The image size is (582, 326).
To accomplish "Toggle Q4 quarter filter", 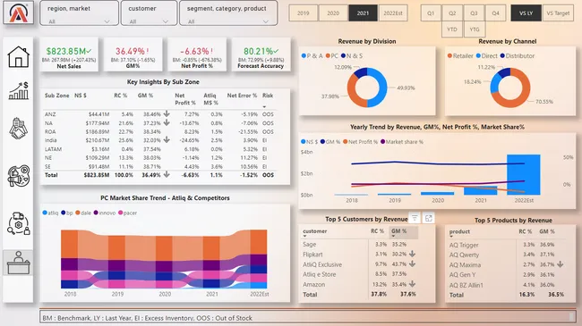I will click(x=495, y=13).
